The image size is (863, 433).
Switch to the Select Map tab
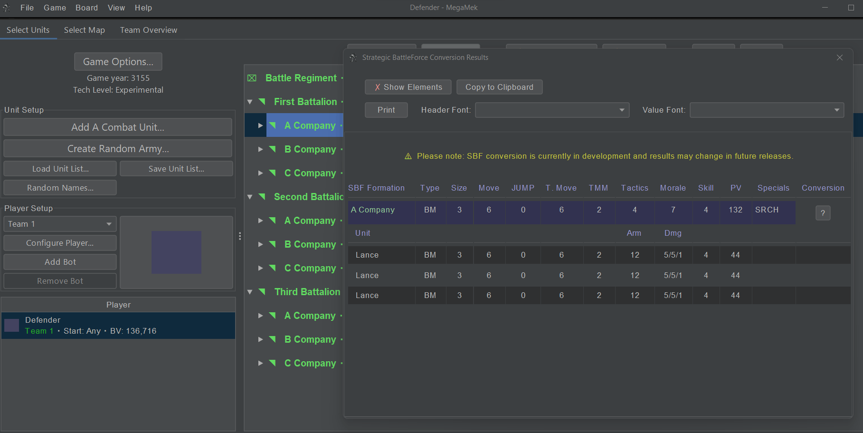tap(84, 30)
